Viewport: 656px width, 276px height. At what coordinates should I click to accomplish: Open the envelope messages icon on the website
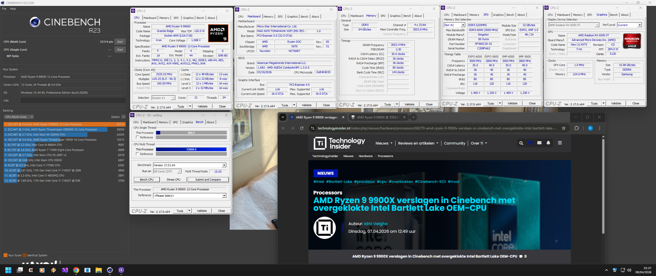539,143
